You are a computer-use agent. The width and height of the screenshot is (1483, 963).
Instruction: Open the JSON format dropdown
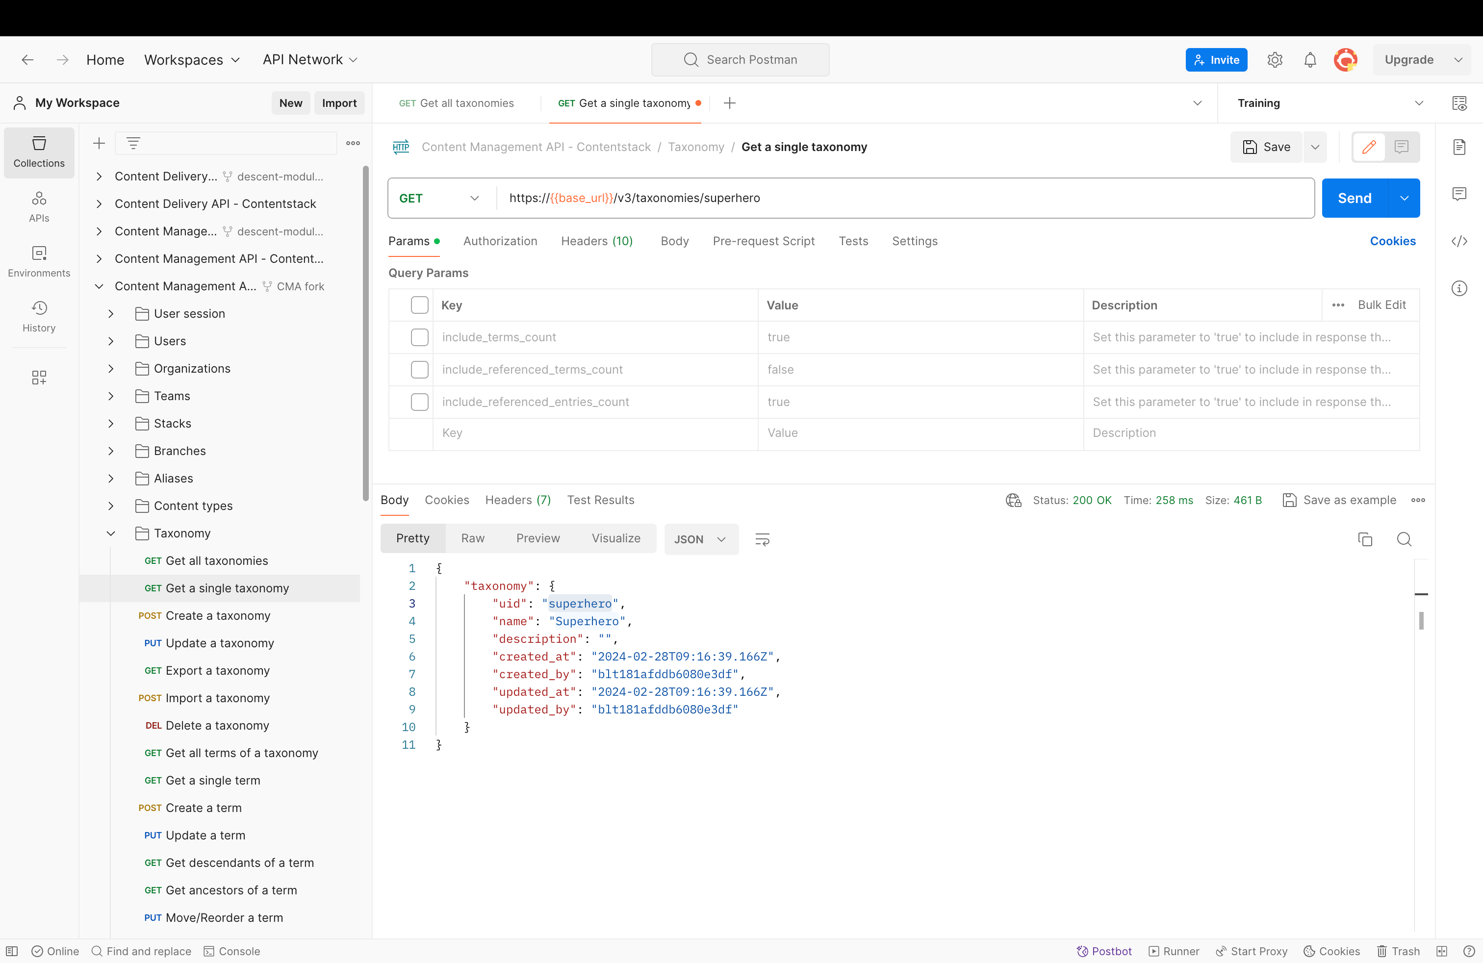[x=700, y=539]
